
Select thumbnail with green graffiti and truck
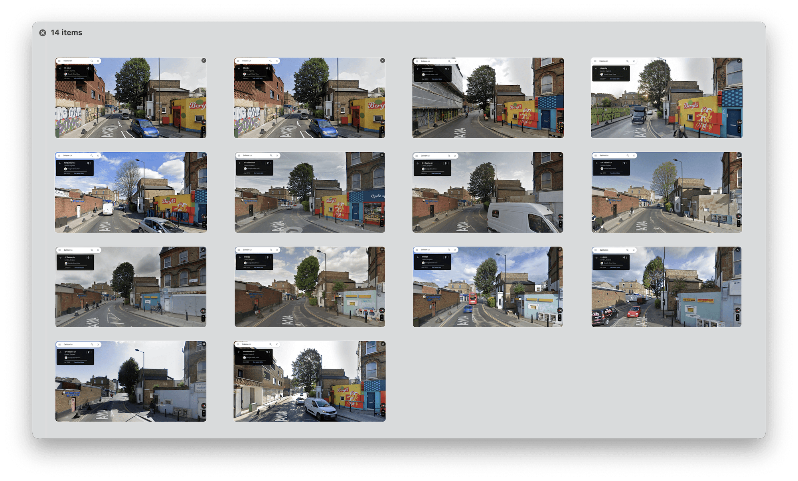pos(667,98)
